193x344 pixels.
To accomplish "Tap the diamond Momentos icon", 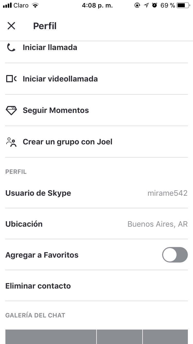I will 11,110.
